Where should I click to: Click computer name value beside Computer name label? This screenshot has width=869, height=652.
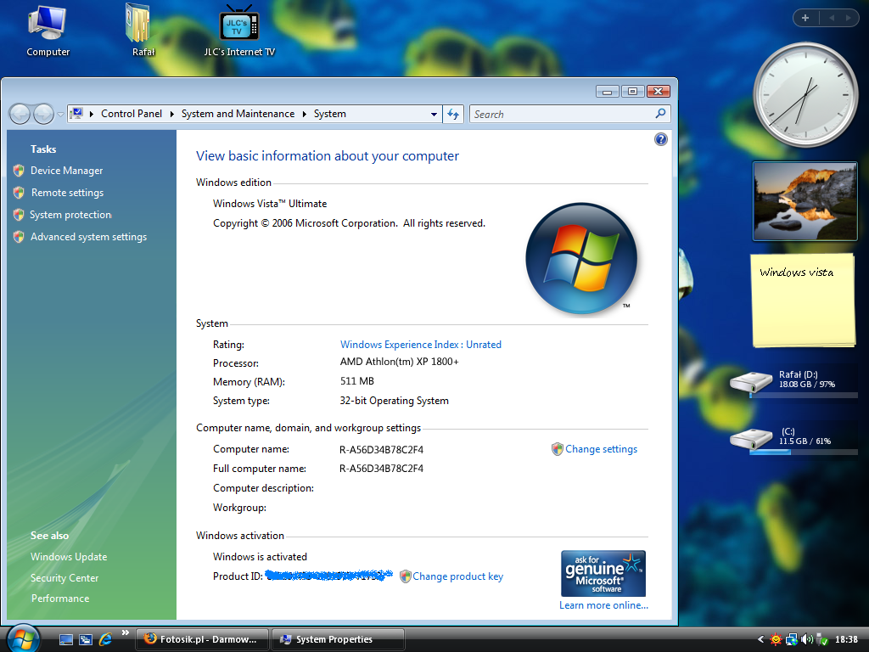[381, 450]
